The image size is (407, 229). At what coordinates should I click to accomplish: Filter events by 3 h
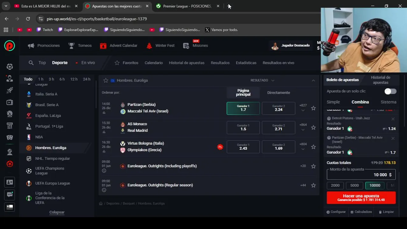(51, 79)
